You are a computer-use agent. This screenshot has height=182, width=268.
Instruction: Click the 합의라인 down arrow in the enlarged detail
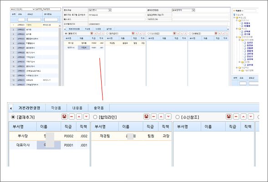coord(169,116)
